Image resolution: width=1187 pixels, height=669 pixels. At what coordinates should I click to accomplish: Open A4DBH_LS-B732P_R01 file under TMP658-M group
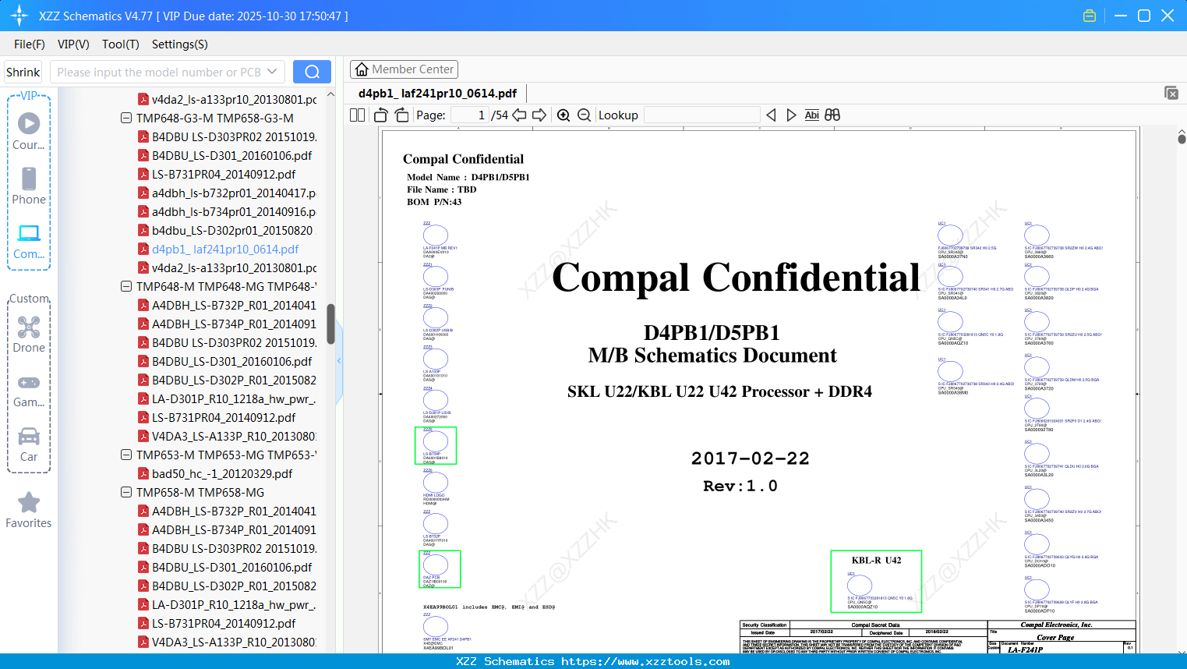pyautogui.click(x=228, y=511)
